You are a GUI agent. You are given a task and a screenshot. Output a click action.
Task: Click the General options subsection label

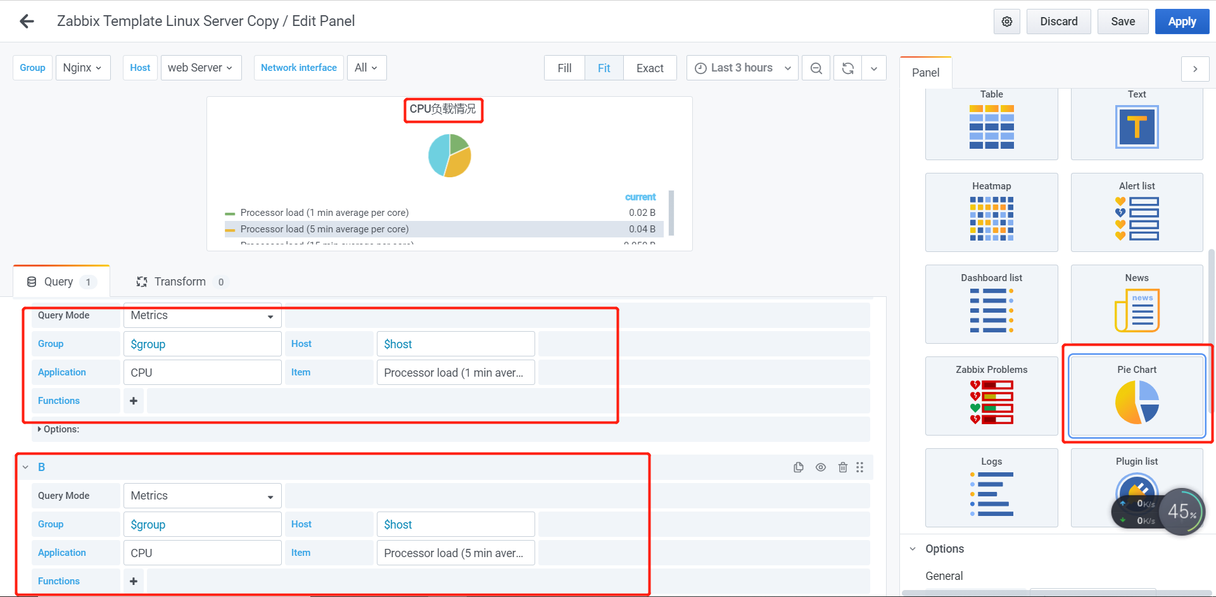coord(944,576)
